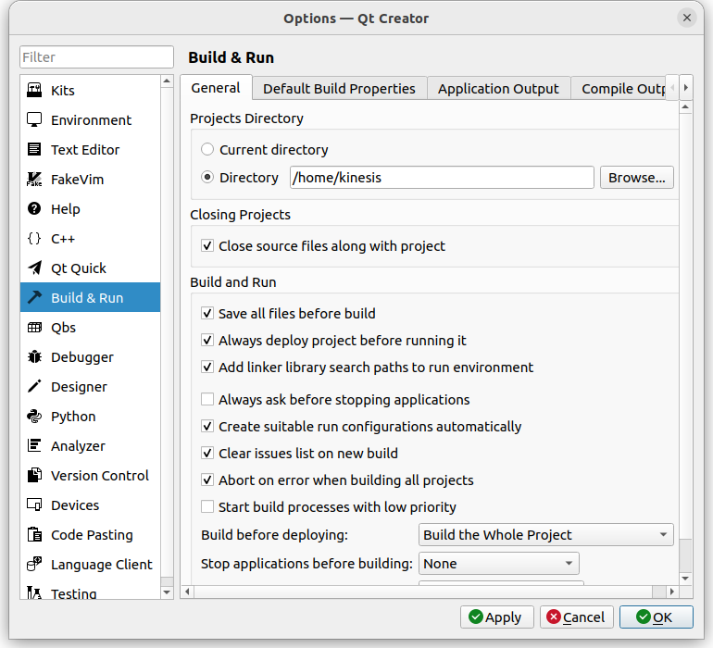Select the Debugger bug icon

coord(34,357)
